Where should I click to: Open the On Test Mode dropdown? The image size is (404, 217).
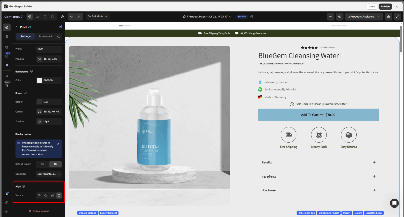(98, 16)
